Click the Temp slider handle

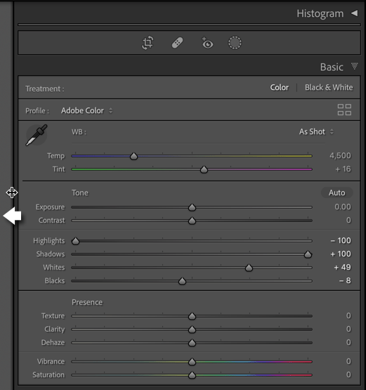[133, 156]
